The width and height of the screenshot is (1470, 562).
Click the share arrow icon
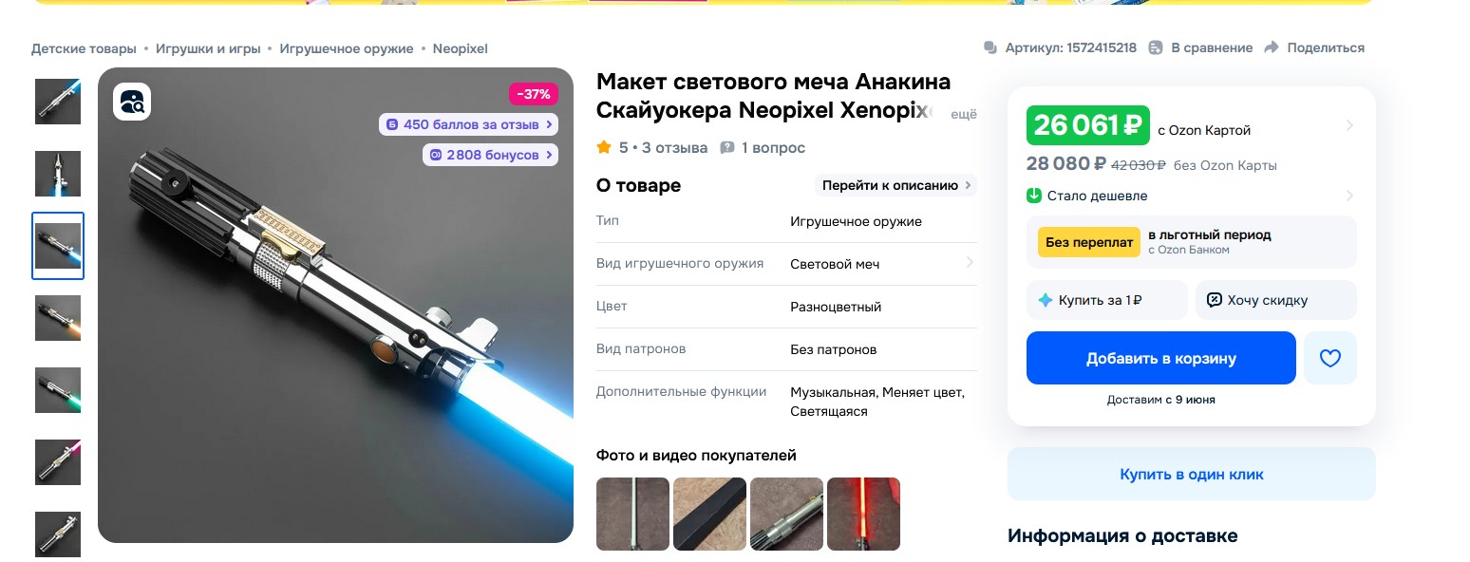1272,47
